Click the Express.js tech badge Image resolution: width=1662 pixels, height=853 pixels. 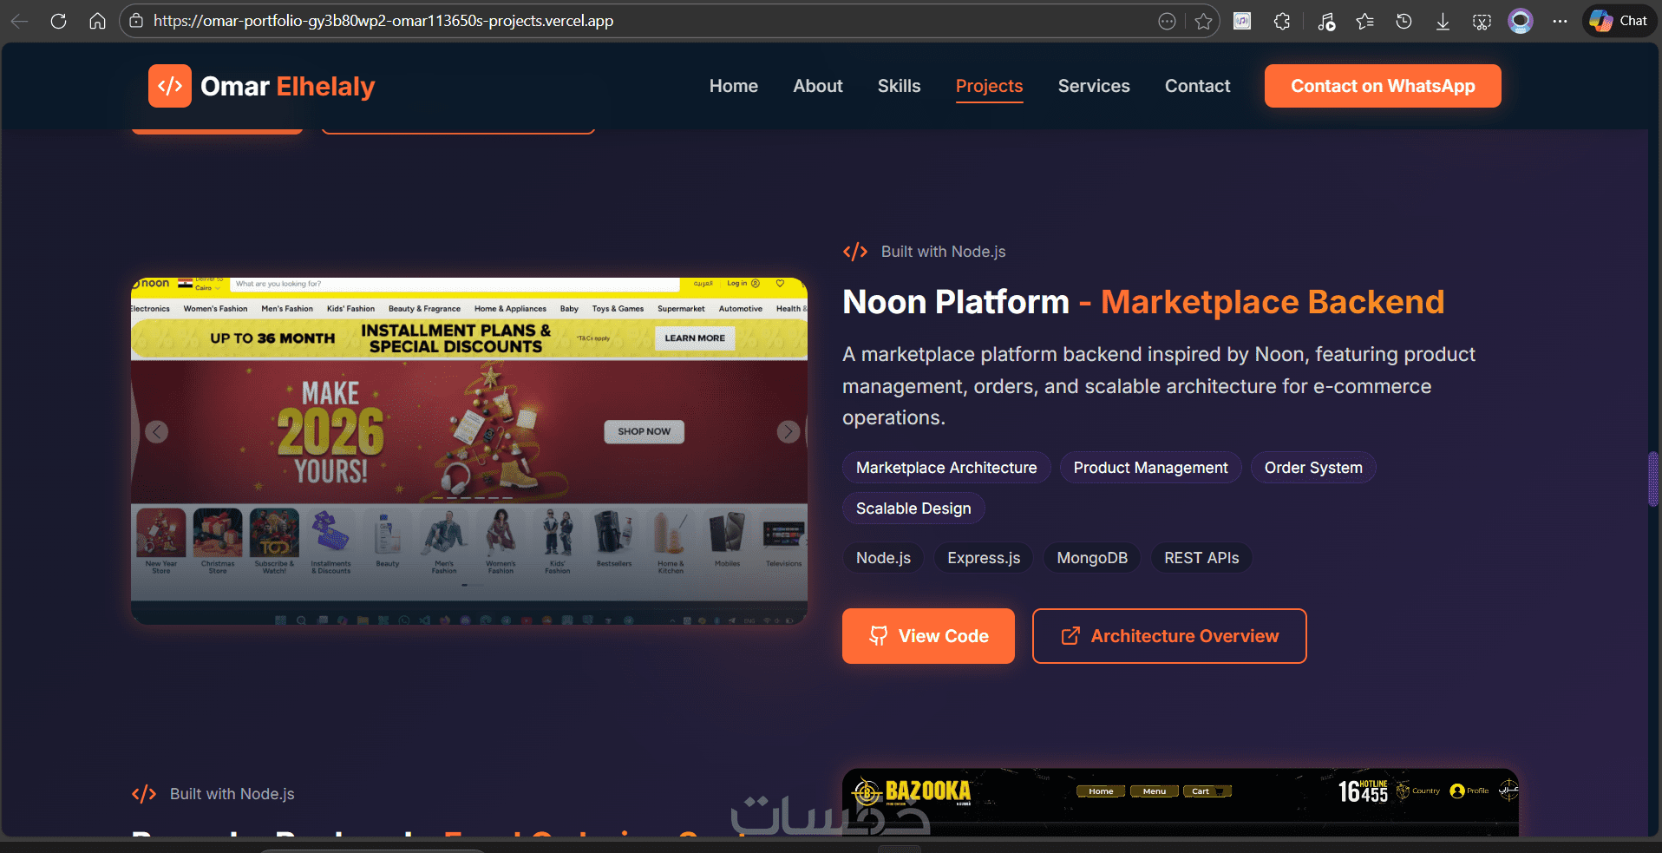[x=984, y=558]
